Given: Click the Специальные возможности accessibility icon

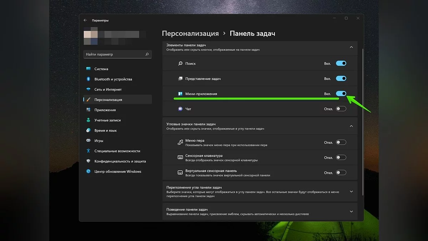Looking at the screenshot, I should pyautogui.click(x=88, y=151).
